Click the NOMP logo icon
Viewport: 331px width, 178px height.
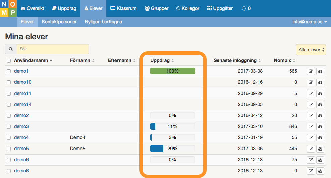(8, 8)
